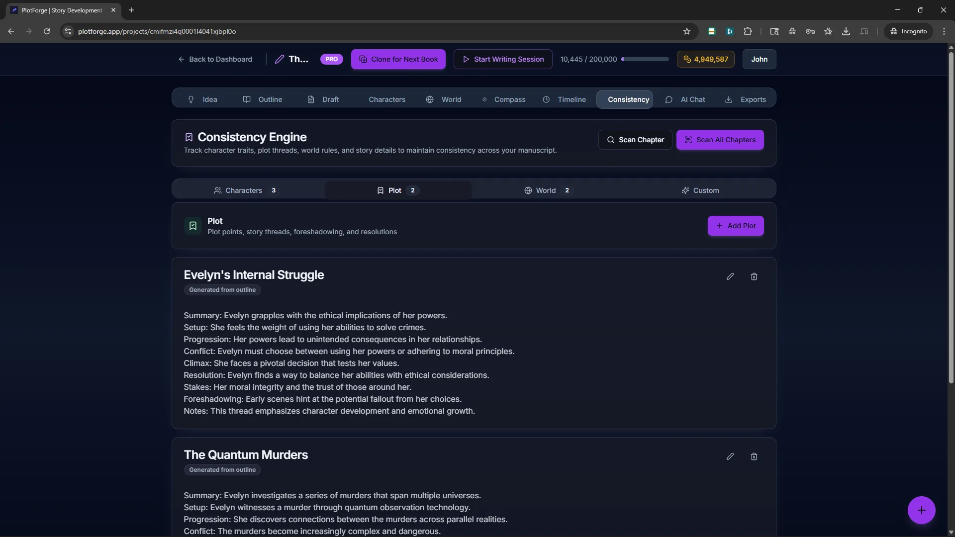955x537 pixels.
Task: Start Writing Session
Action: coord(503,59)
